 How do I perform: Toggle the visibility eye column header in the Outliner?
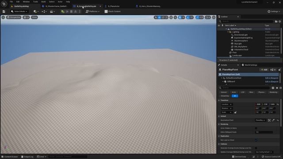point(219,26)
